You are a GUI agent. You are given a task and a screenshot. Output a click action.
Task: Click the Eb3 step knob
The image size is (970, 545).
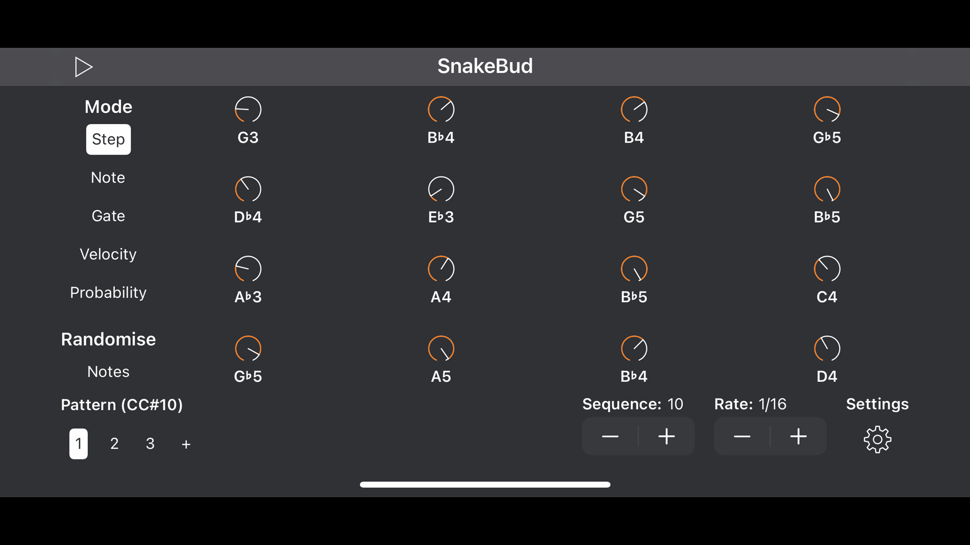tap(441, 189)
